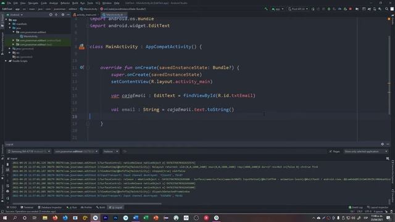The image size is (395, 222).
Task: Collapse the java folder tree node
Action: 10,28
